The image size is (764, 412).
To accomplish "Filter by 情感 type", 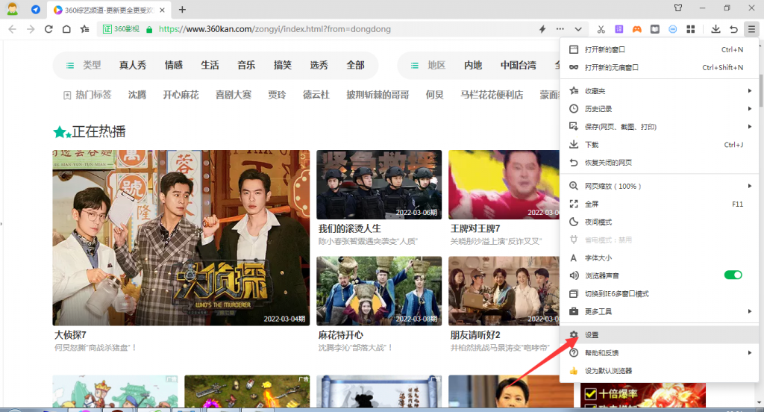I will coord(173,66).
